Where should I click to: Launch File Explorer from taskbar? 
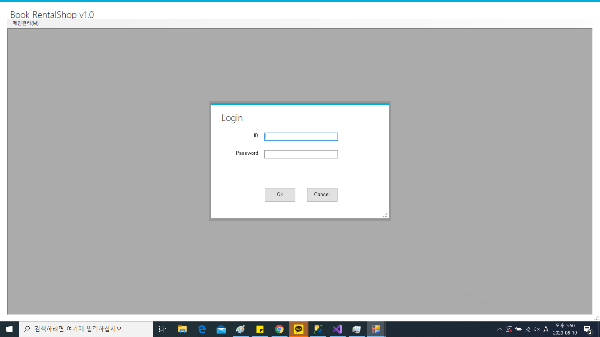(182, 329)
